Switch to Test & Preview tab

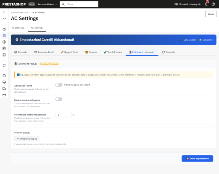113,52
